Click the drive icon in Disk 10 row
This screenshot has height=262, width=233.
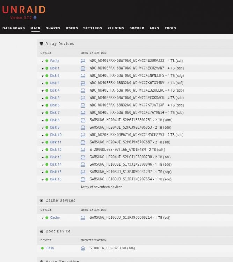[83, 135]
